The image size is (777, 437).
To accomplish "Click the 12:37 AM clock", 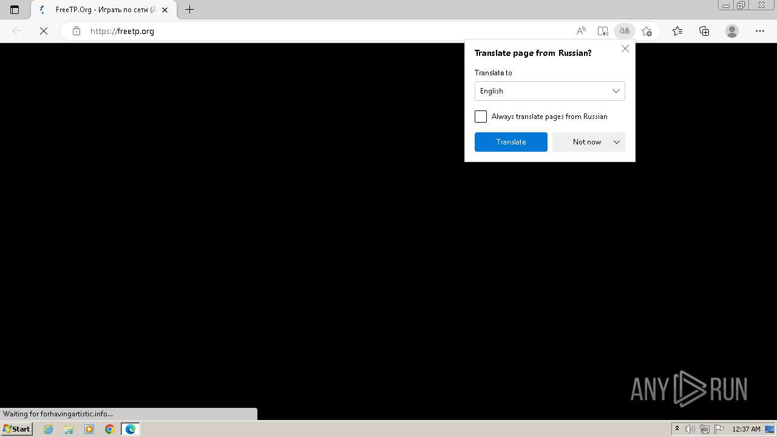I will coord(746,429).
